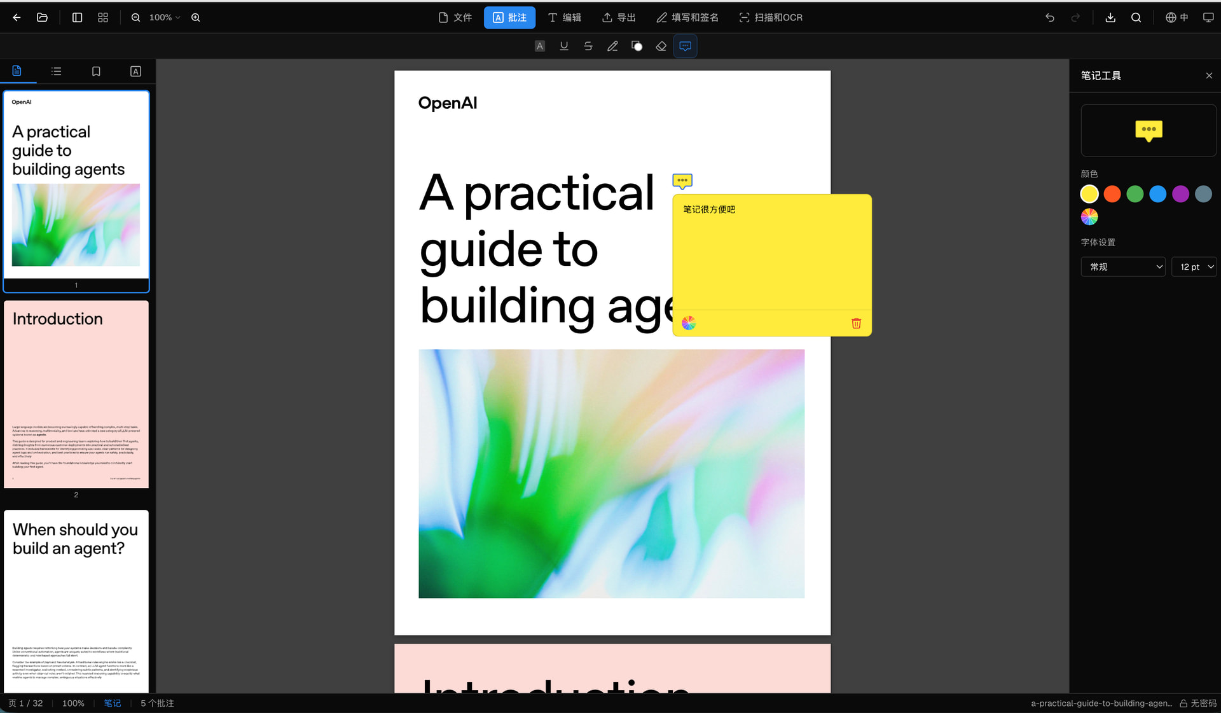Open the 12 pt font size dropdown

pos(1194,267)
